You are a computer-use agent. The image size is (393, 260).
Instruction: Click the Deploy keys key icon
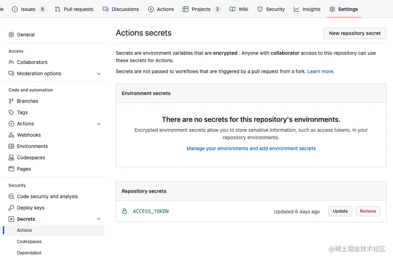pyautogui.click(x=11, y=208)
